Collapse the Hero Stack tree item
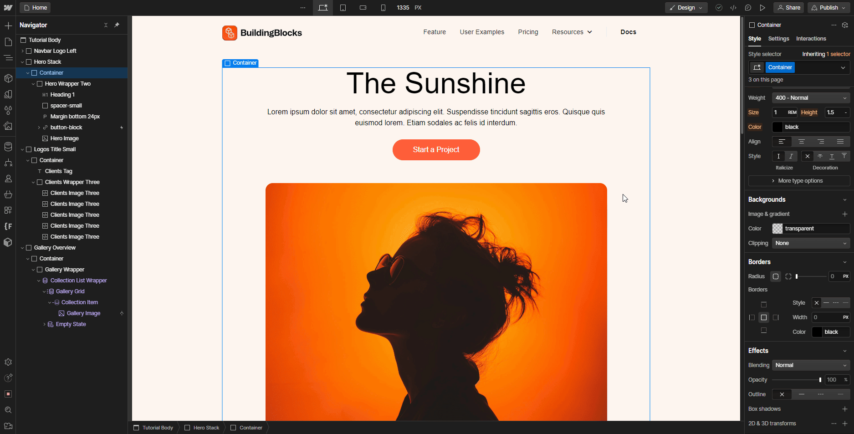This screenshot has height=434, width=854. pyautogui.click(x=23, y=61)
